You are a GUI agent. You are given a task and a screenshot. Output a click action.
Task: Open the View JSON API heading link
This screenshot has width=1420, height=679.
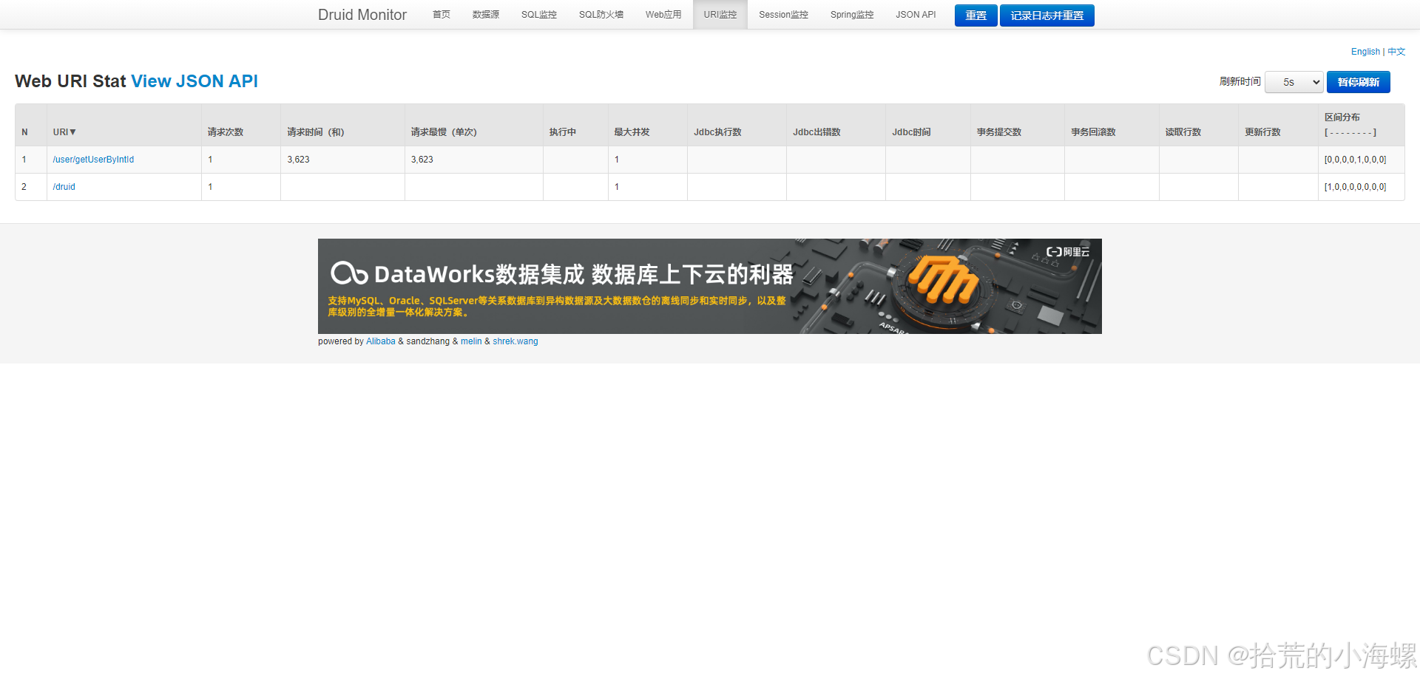coord(195,81)
